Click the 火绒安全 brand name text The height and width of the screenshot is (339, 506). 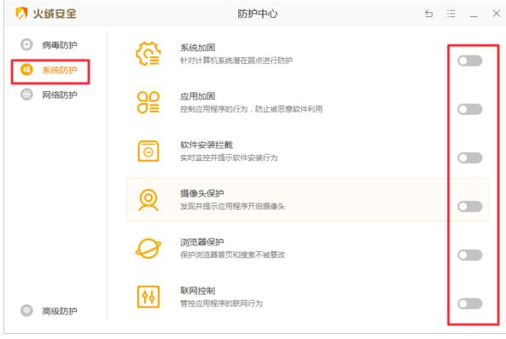55,14
